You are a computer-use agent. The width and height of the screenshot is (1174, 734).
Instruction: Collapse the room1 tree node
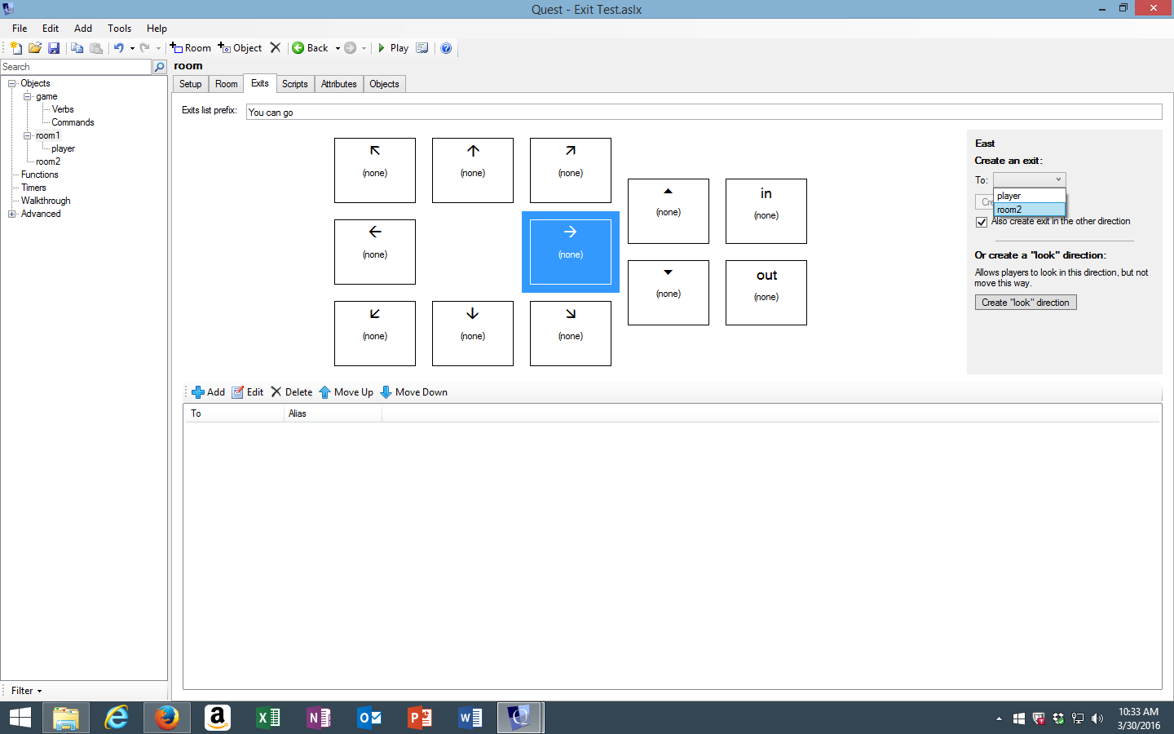pos(27,135)
